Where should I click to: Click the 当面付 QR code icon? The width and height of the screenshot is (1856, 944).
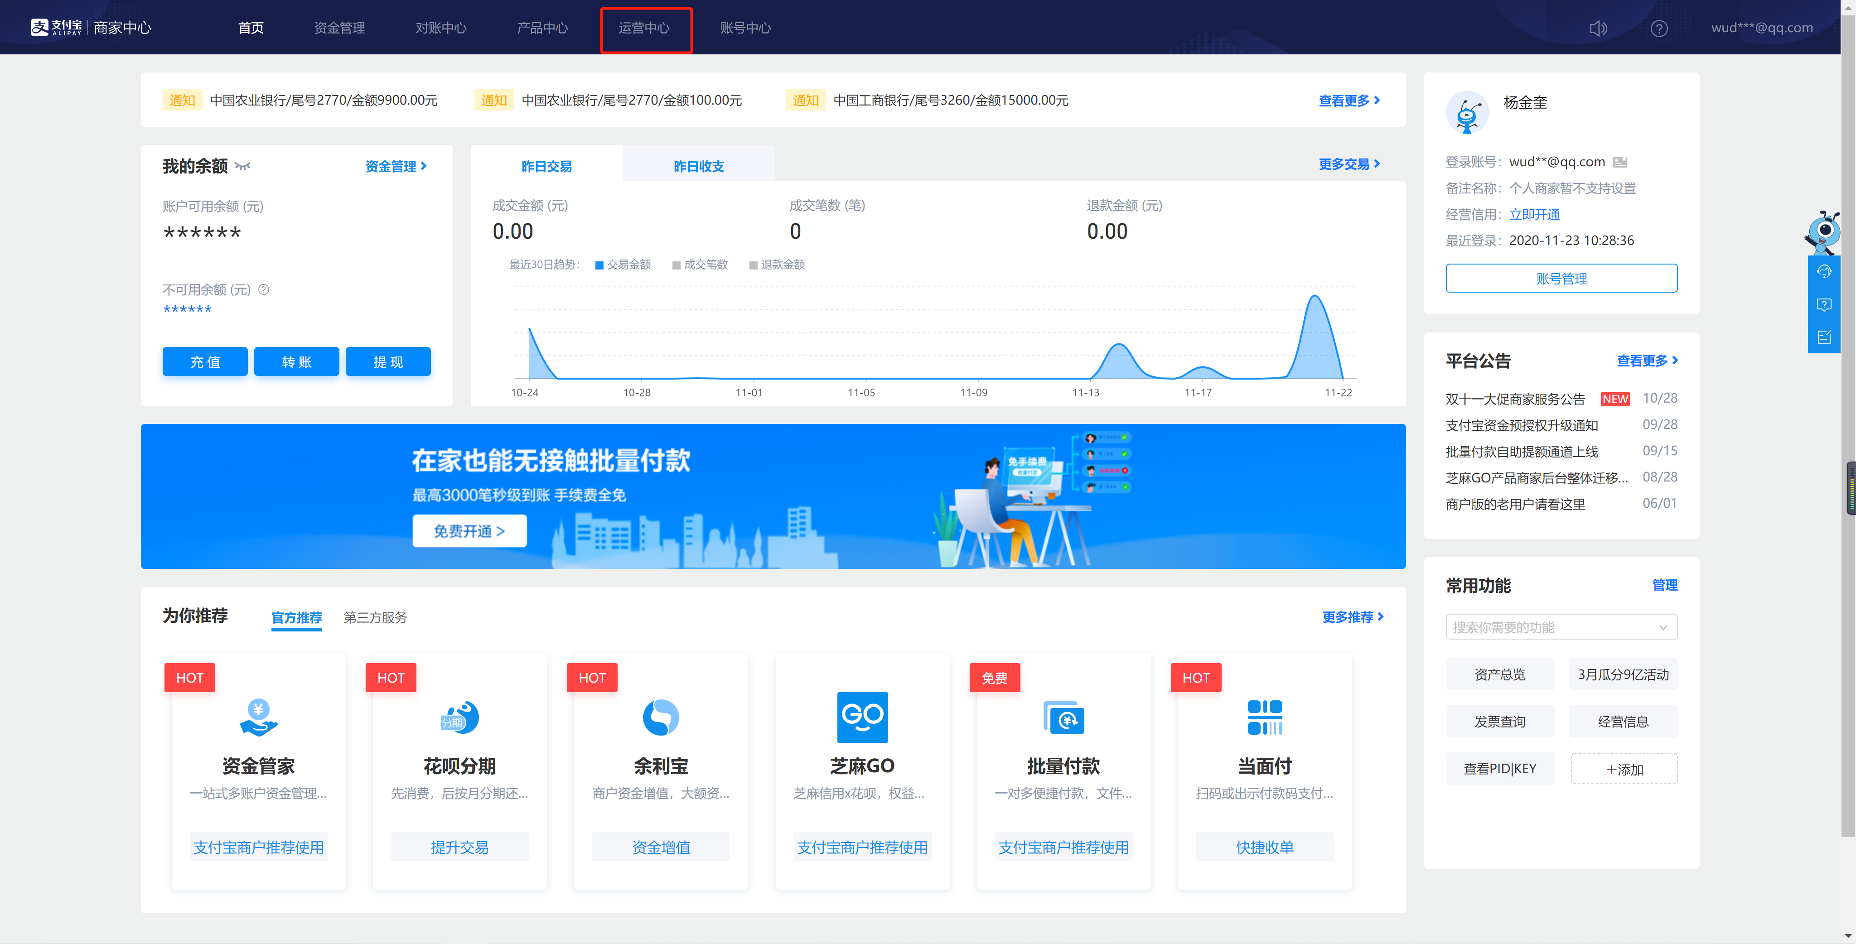pyautogui.click(x=1265, y=717)
